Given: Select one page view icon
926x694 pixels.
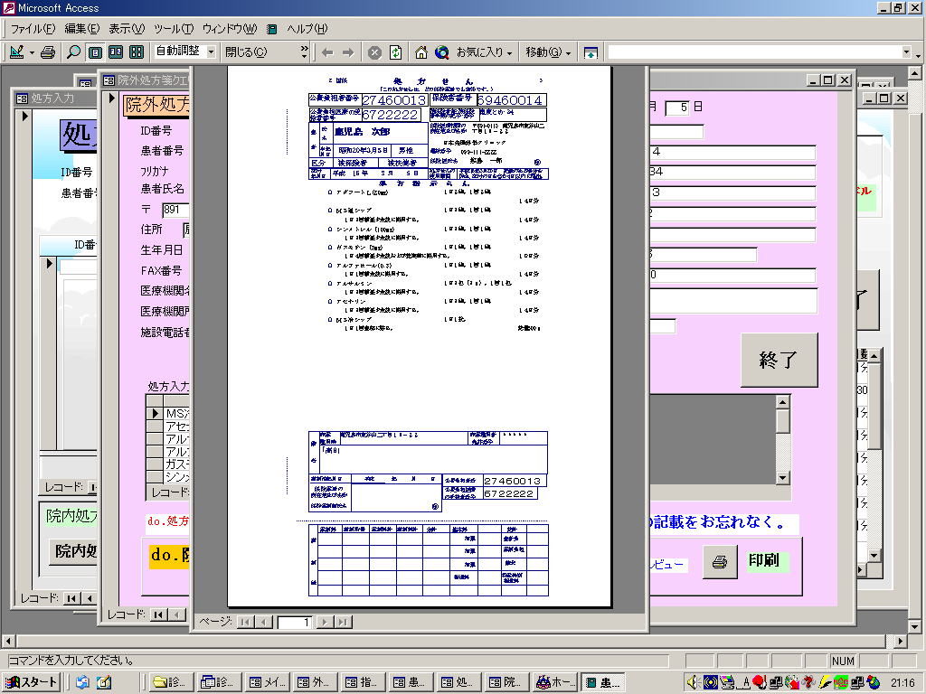Looking at the screenshot, I should [x=94, y=52].
